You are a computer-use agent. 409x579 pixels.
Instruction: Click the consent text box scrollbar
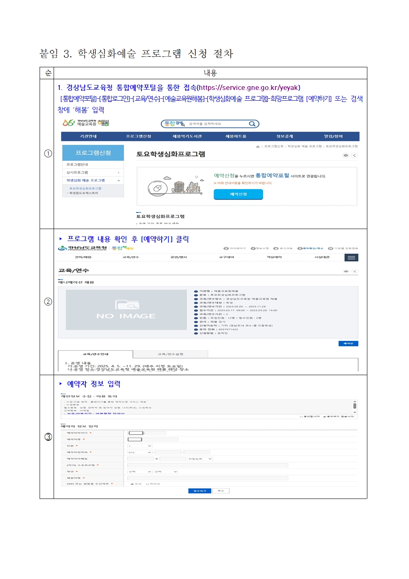pos(355,406)
